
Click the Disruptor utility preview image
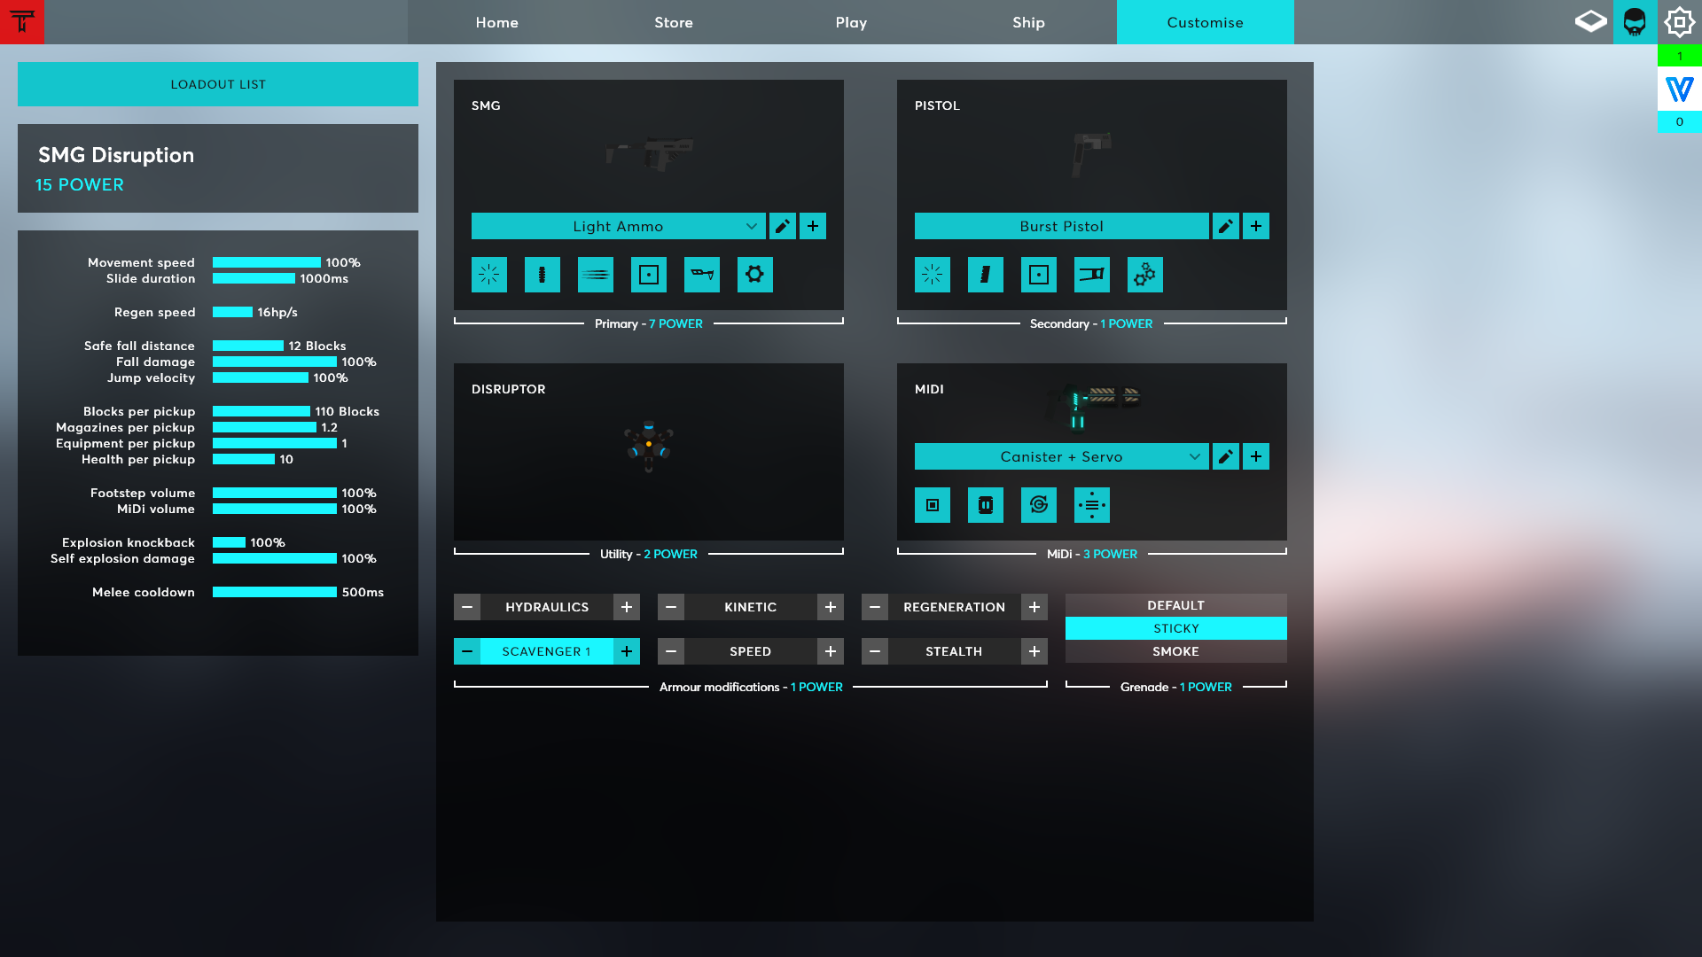(x=649, y=446)
